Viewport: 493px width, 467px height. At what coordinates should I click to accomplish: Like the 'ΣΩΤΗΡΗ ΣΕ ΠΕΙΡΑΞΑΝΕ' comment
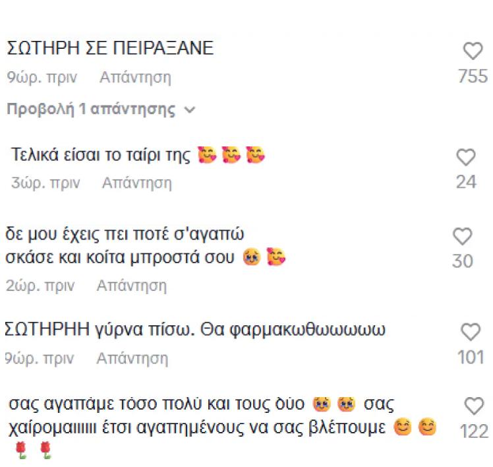coord(473,51)
